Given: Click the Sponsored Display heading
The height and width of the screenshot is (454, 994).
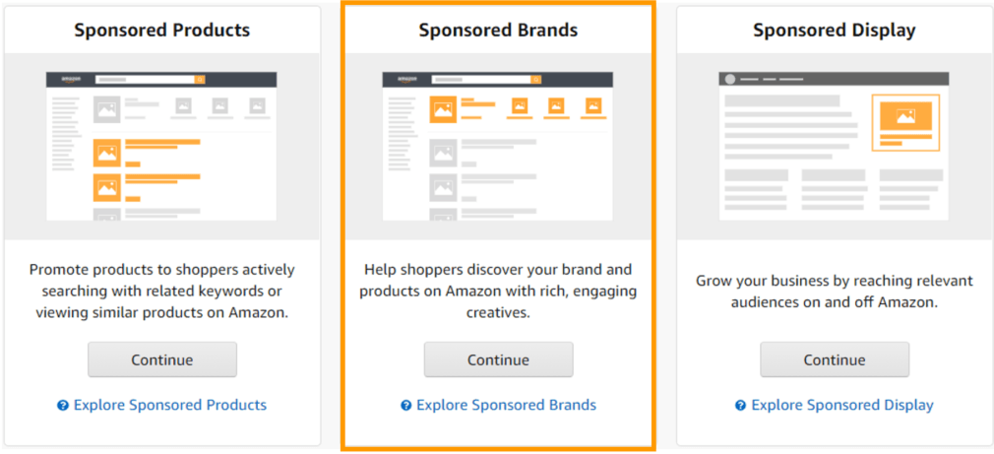Looking at the screenshot, I should [x=835, y=31].
